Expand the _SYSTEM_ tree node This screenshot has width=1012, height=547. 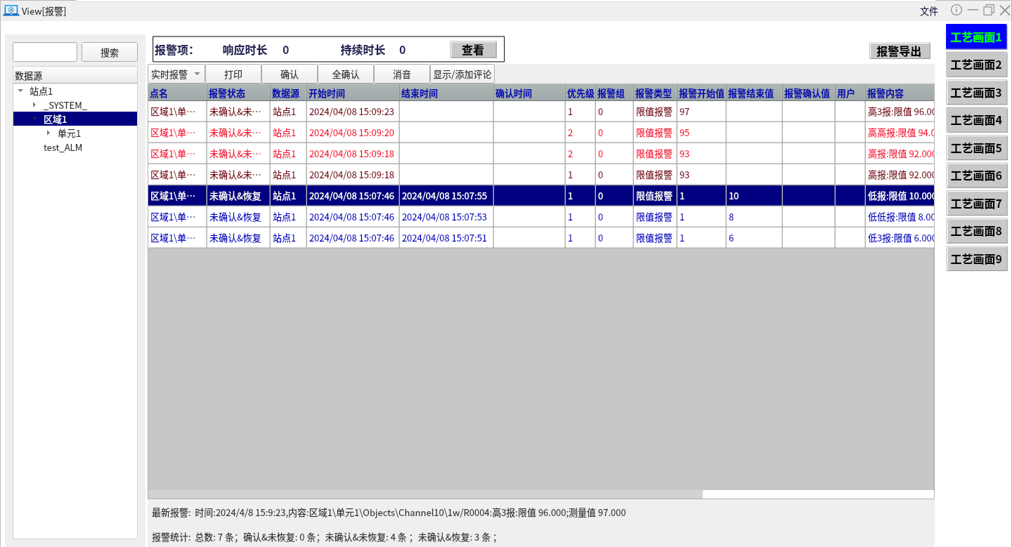34,105
